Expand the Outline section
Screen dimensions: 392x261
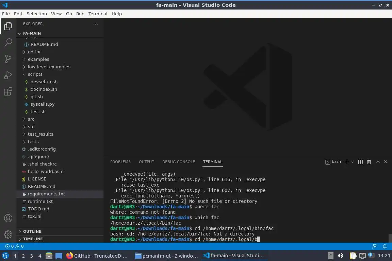click(x=60, y=231)
